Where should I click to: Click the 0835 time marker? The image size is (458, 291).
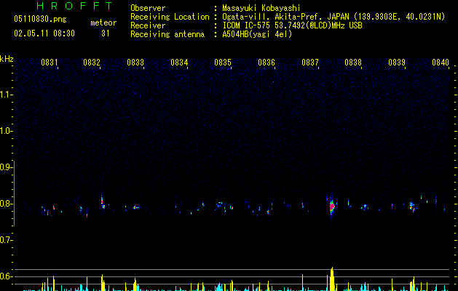point(223,62)
